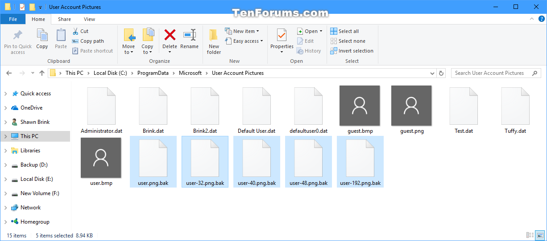The width and height of the screenshot is (547, 241).
Task: Open the Copy to command
Action: coord(147,41)
